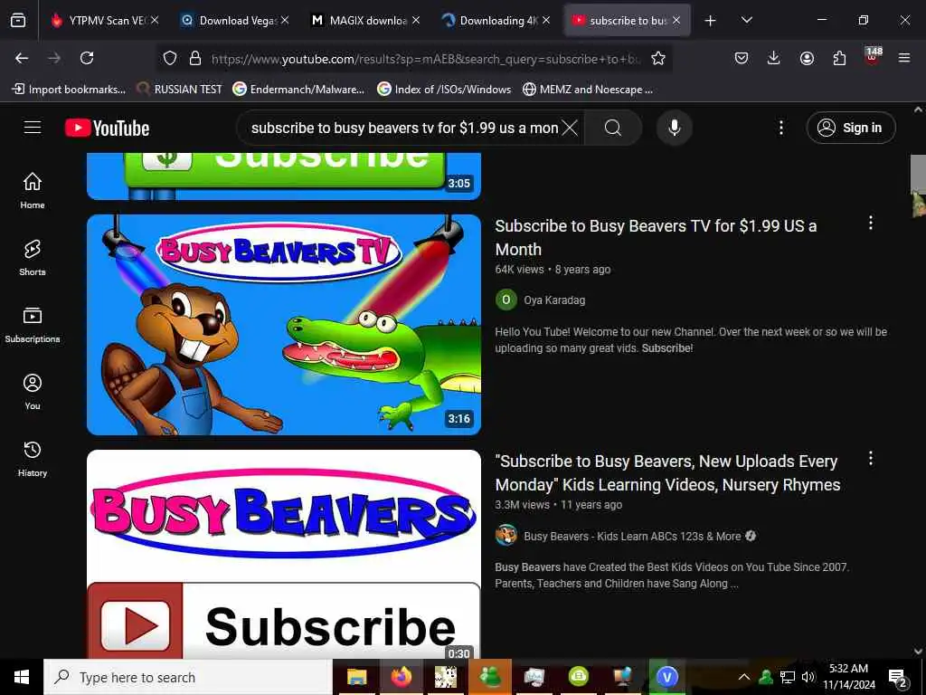Open YouTube settings three-dot menu

click(780, 128)
